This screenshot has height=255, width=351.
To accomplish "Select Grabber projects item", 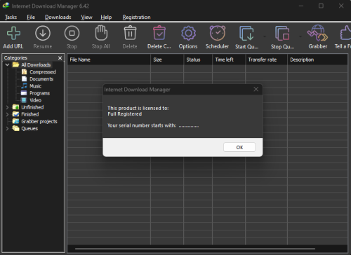I will tap(39, 121).
